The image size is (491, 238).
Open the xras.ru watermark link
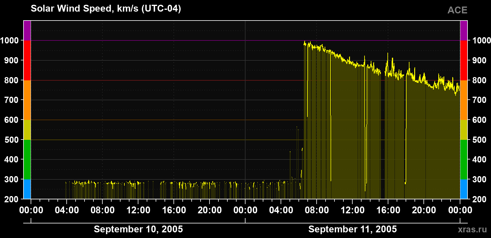click(472, 229)
